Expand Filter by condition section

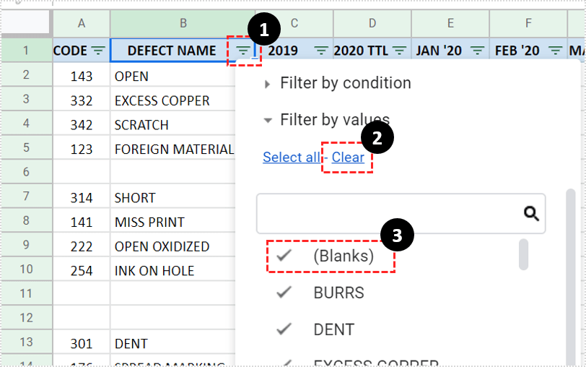pos(338,83)
